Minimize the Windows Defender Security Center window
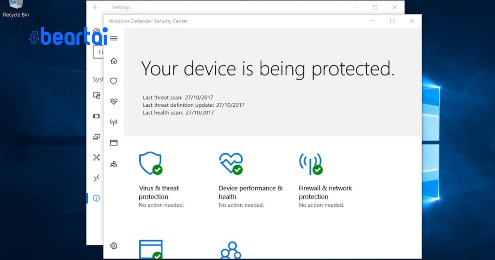The width and height of the screenshot is (495, 260). tap(372, 21)
